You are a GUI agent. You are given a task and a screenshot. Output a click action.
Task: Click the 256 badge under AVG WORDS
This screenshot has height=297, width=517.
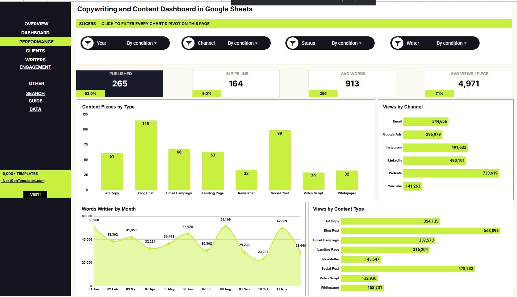[323, 93]
